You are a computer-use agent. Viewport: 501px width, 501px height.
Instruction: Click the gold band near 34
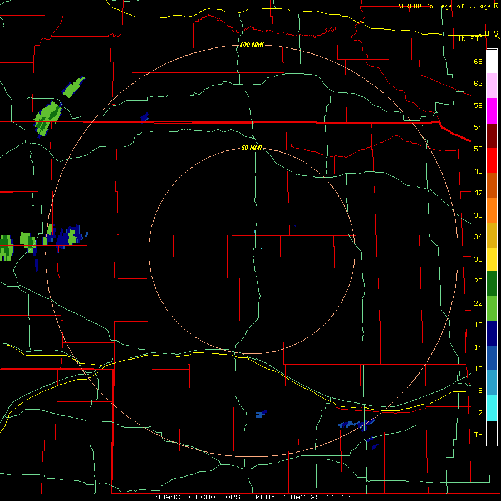click(492, 235)
